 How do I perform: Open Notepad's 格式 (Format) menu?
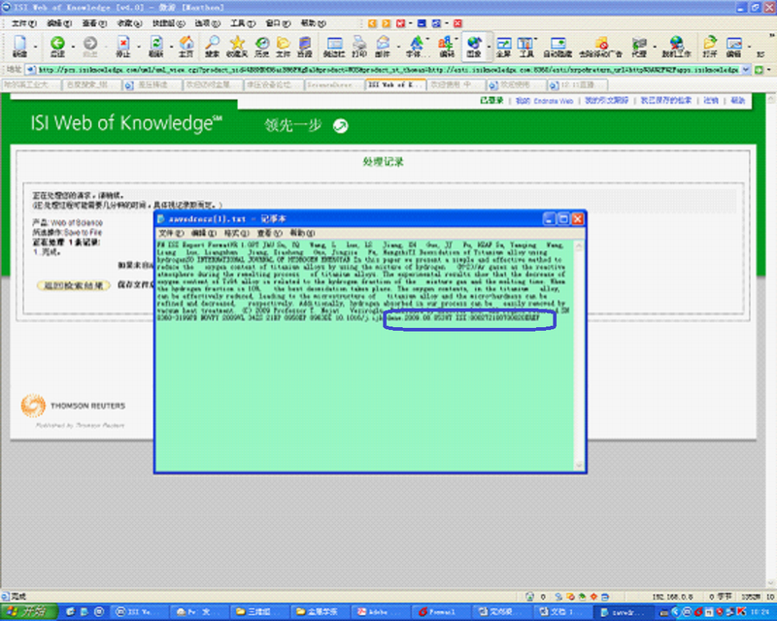(x=236, y=234)
